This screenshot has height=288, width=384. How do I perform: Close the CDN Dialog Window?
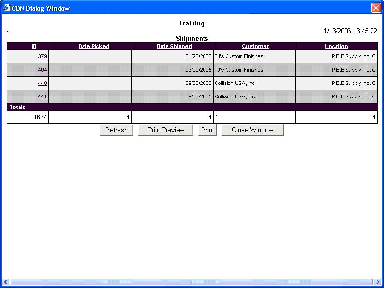coord(375,8)
